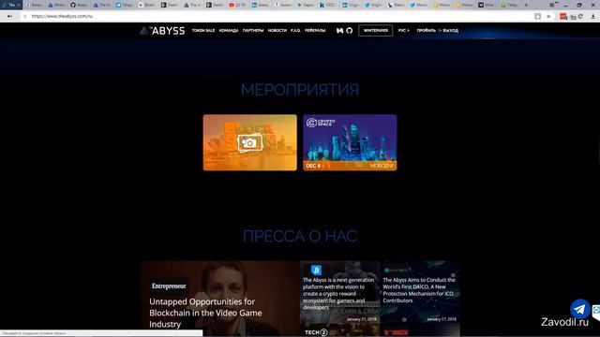The height and width of the screenshot is (337, 600).
Task: Click the Выход logout link
Action: [x=449, y=31]
